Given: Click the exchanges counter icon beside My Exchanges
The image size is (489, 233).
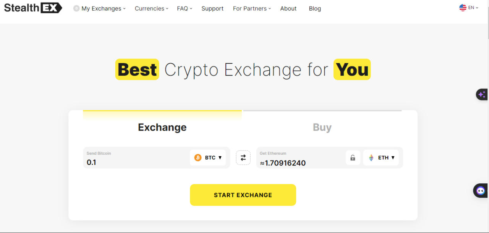Looking at the screenshot, I should [76, 8].
